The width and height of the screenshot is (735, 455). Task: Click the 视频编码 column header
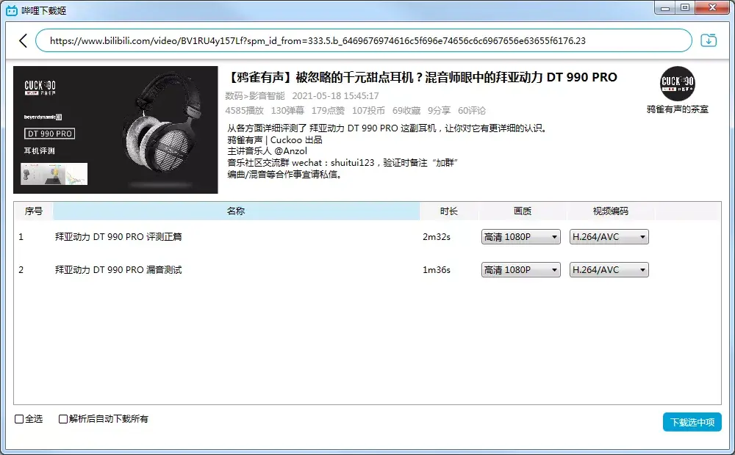[611, 211]
